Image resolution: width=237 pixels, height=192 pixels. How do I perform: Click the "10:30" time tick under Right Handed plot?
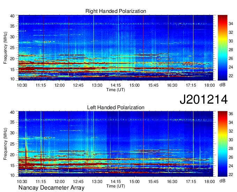coord(22,85)
